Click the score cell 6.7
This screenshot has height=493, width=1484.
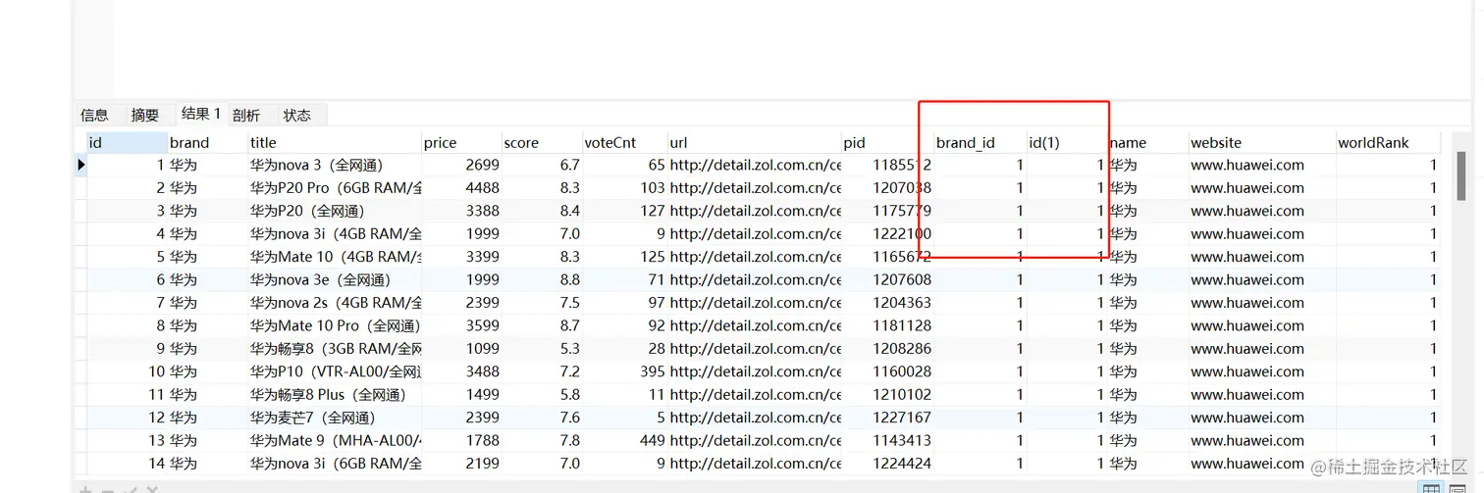point(542,165)
